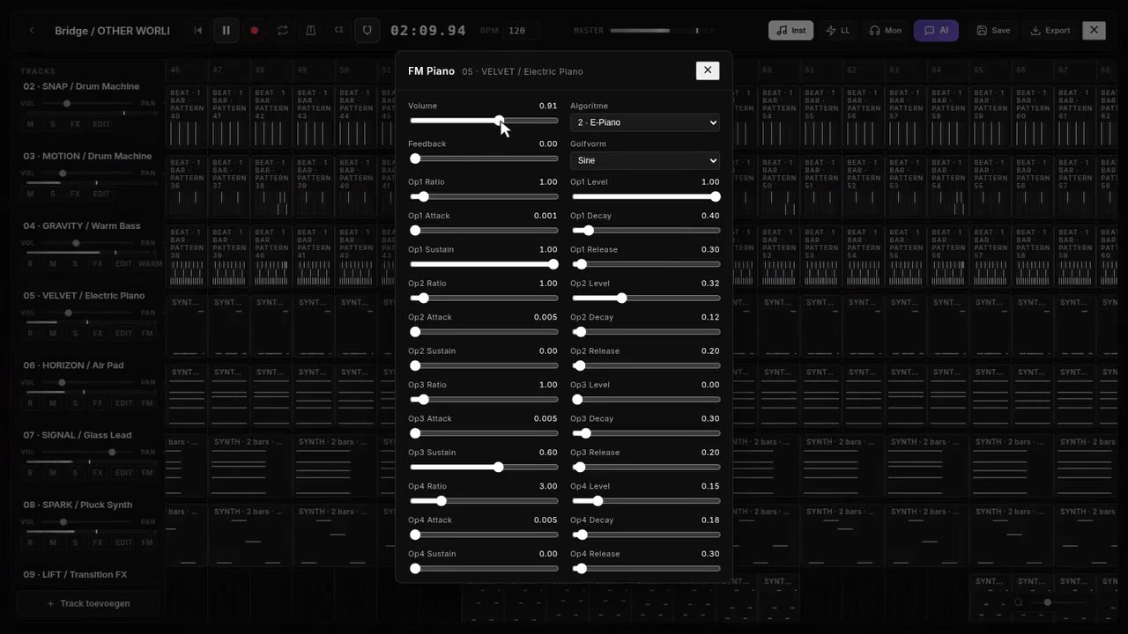The width and height of the screenshot is (1128, 634).
Task: Toggle the metronome icon
Action: 311,30
